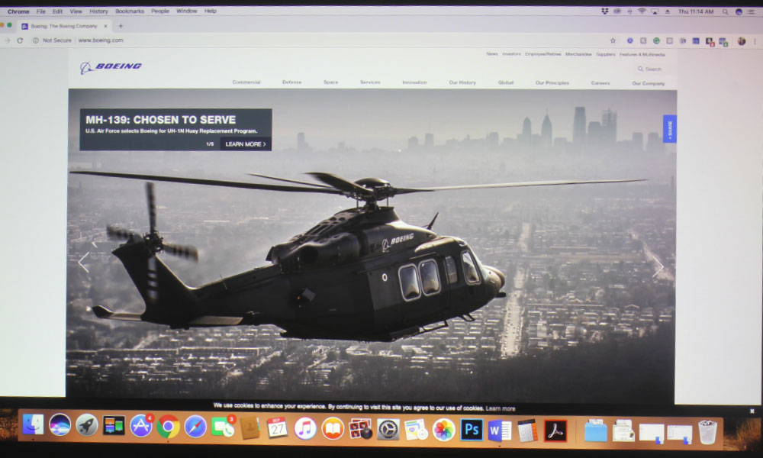Launch Adobe Acrobat from the dock
The image size is (763, 458).
[x=555, y=431]
